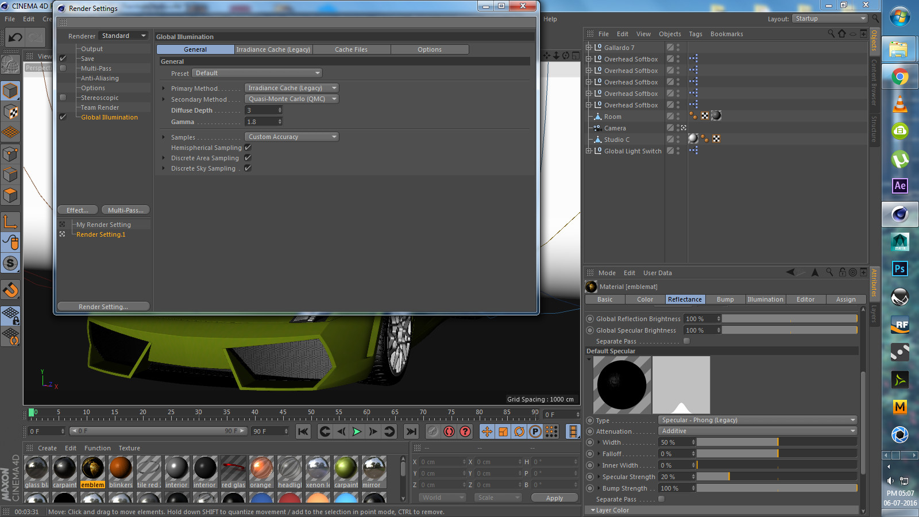Open Attenuation Additive dropdown

point(758,431)
